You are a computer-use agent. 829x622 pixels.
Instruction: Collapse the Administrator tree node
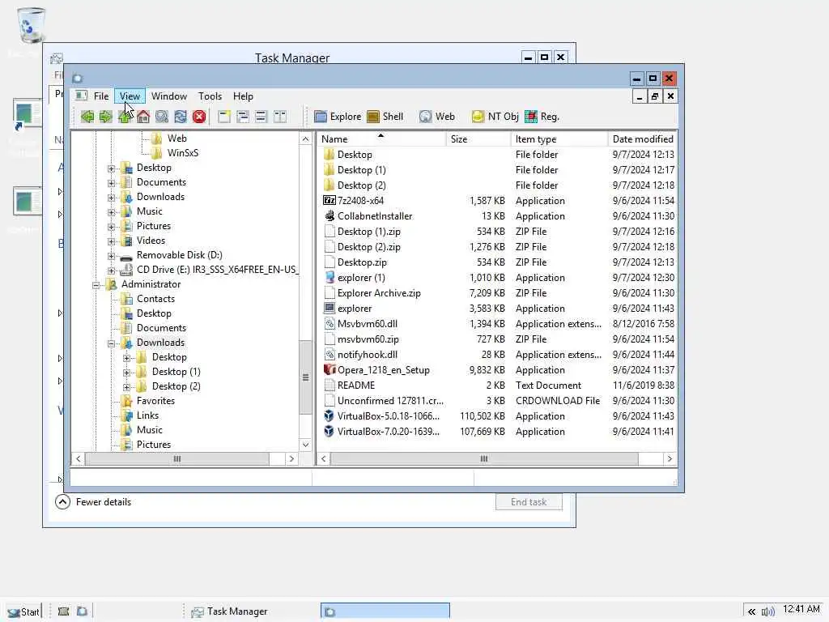click(x=96, y=284)
